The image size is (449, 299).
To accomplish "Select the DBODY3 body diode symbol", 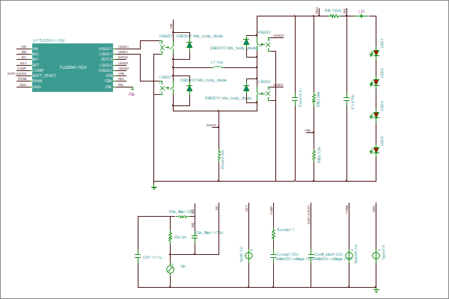I will tap(246, 42).
